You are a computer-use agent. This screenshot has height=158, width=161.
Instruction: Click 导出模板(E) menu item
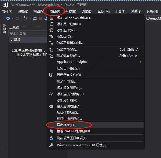coord(67,125)
